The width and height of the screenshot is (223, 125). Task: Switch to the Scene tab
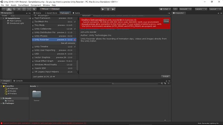[37, 13]
